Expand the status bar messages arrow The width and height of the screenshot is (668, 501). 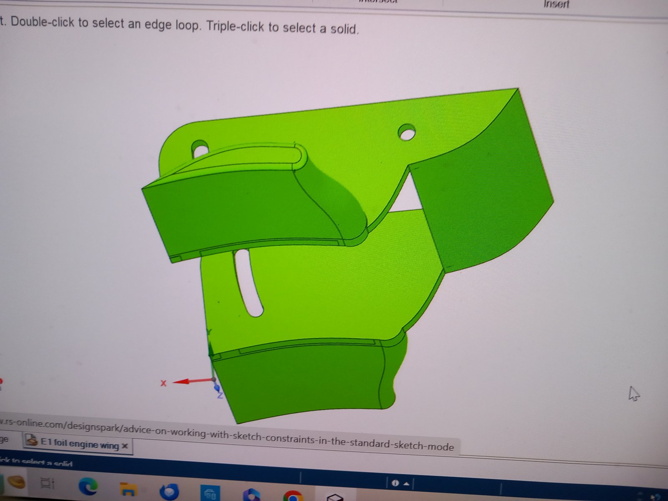[x=406, y=484]
